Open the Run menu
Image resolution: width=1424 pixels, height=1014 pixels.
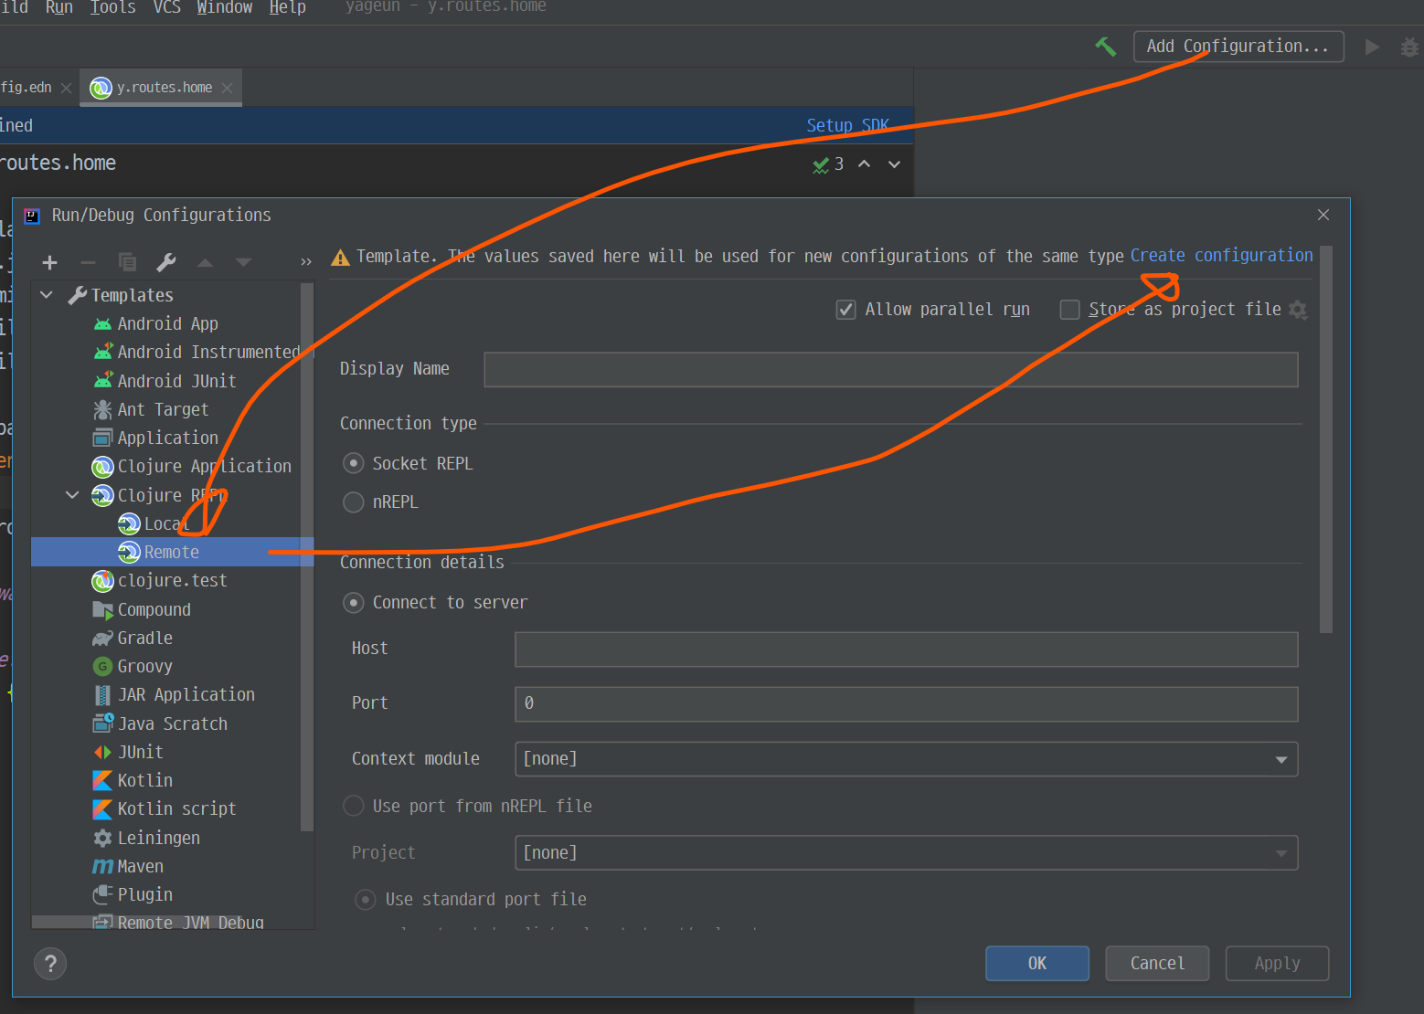59,7
